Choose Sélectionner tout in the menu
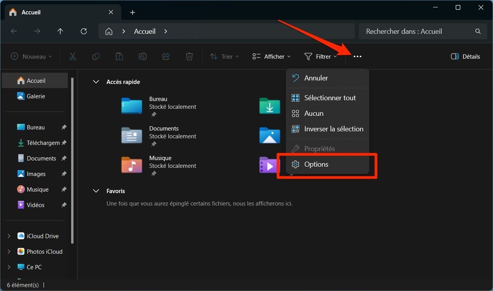493x291 pixels. tap(327, 98)
